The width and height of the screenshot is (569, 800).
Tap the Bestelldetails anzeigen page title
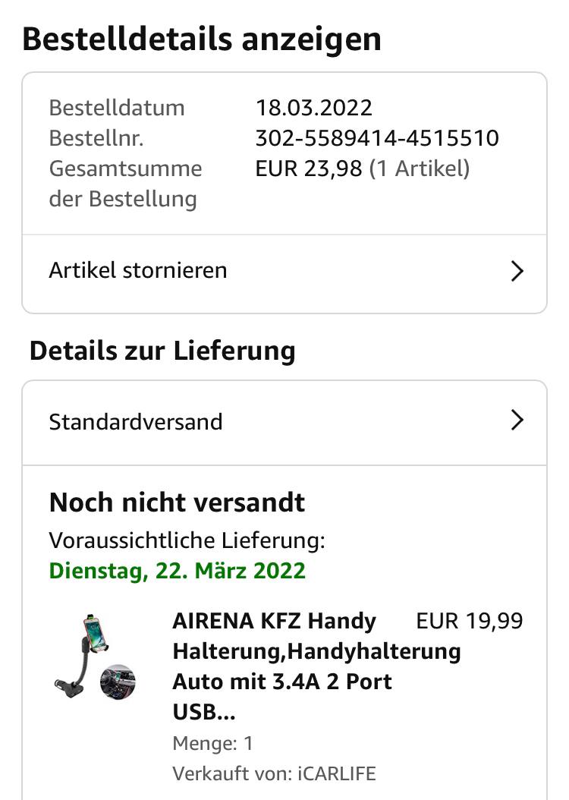coord(202,39)
